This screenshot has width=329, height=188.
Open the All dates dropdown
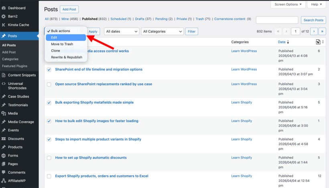(x=122, y=31)
